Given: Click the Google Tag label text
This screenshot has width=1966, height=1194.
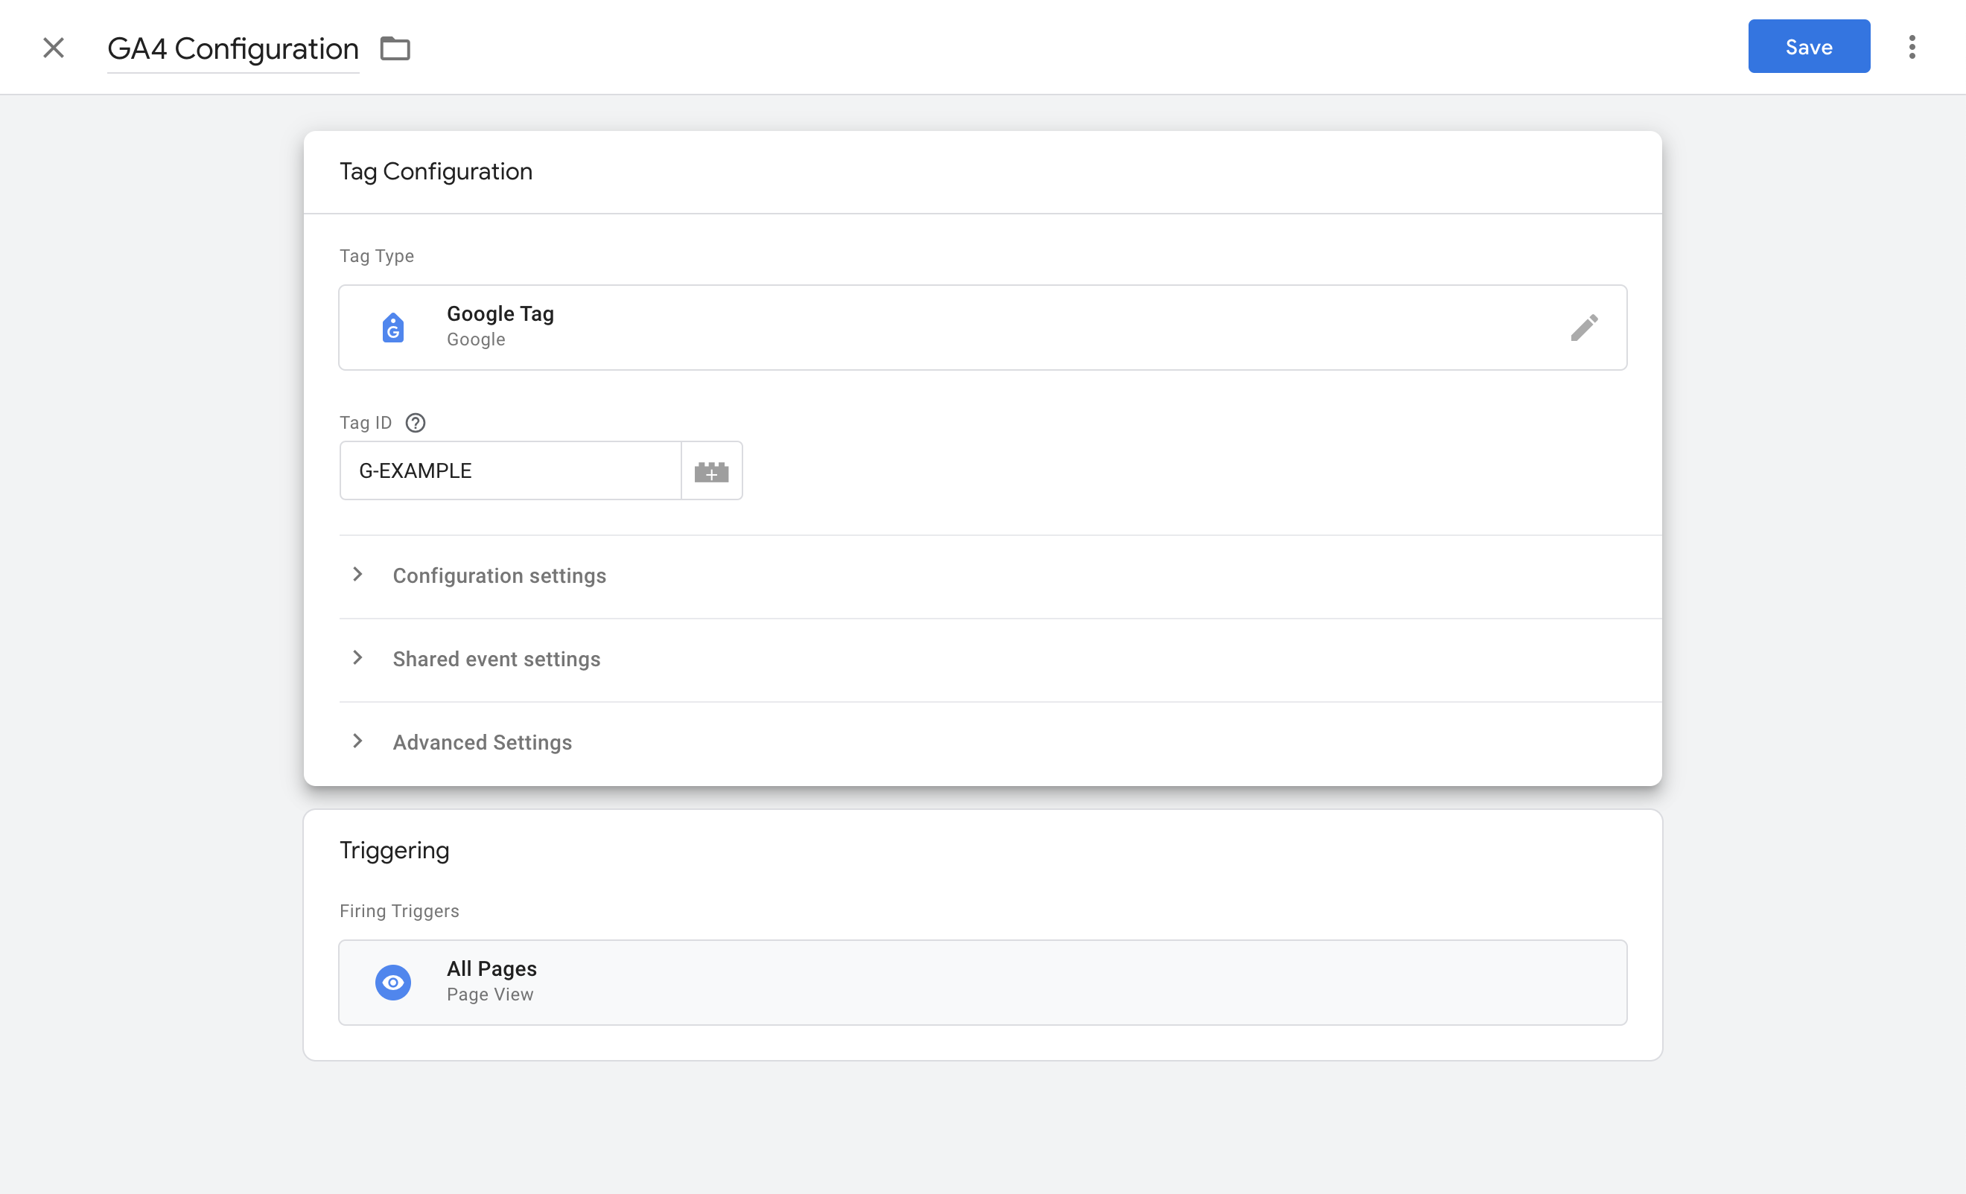Looking at the screenshot, I should (x=500, y=314).
